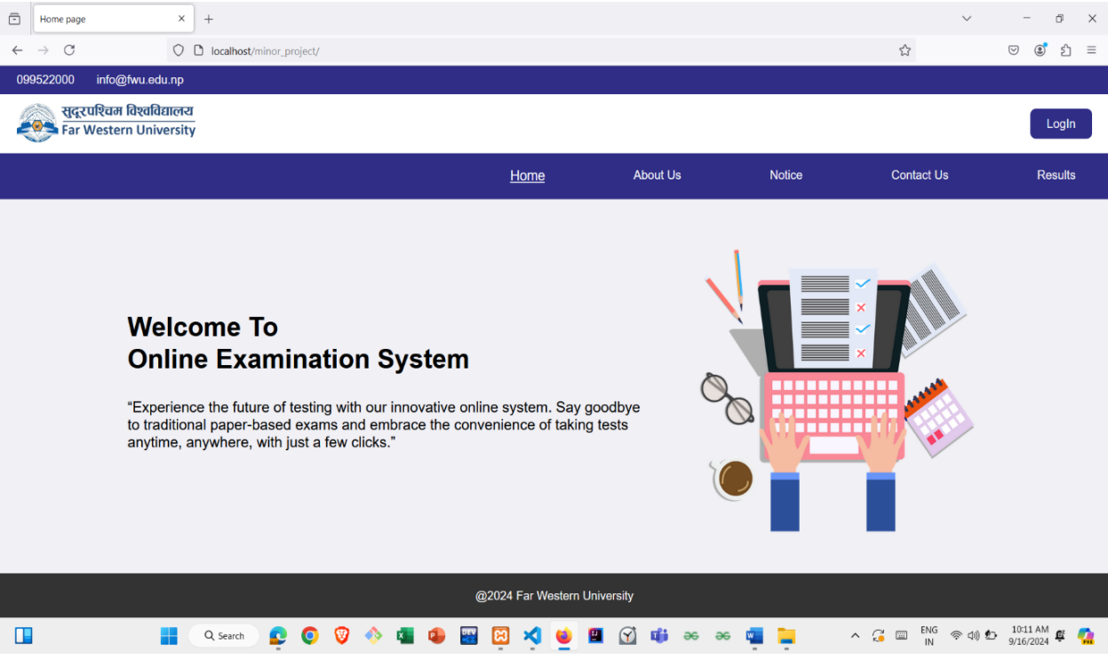Screen dimensions: 1108x659
Task: Click the @2024 Far Western University footer text
Action: click(554, 596)
